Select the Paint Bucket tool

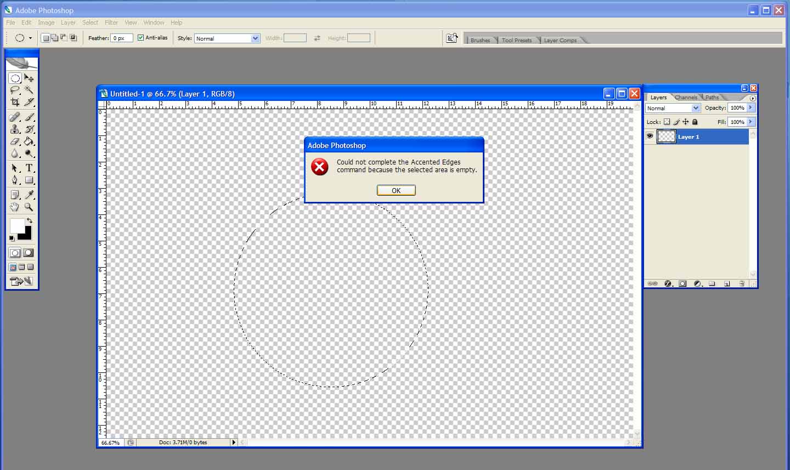29,141
